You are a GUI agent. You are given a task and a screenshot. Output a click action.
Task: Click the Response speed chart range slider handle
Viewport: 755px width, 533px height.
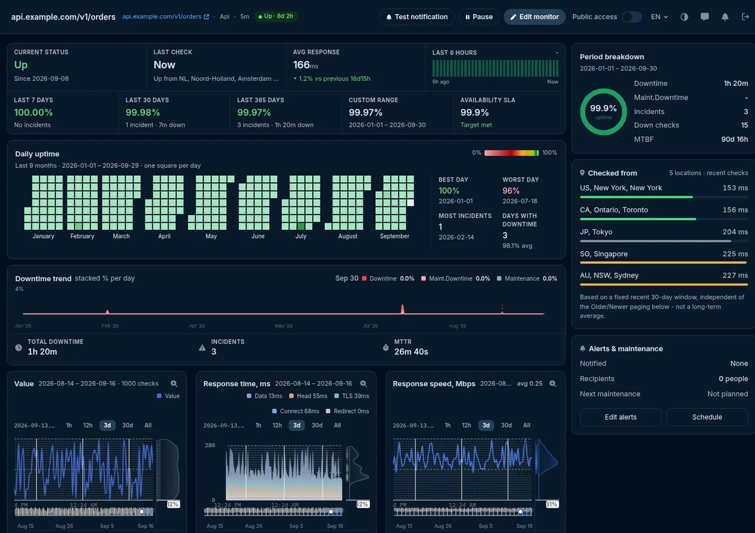click(x=520, y=512)
